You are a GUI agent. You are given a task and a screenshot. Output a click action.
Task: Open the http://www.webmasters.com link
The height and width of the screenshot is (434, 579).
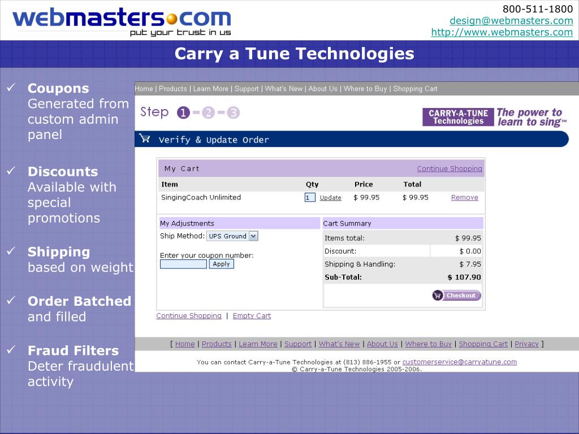(x=502, y=32)
